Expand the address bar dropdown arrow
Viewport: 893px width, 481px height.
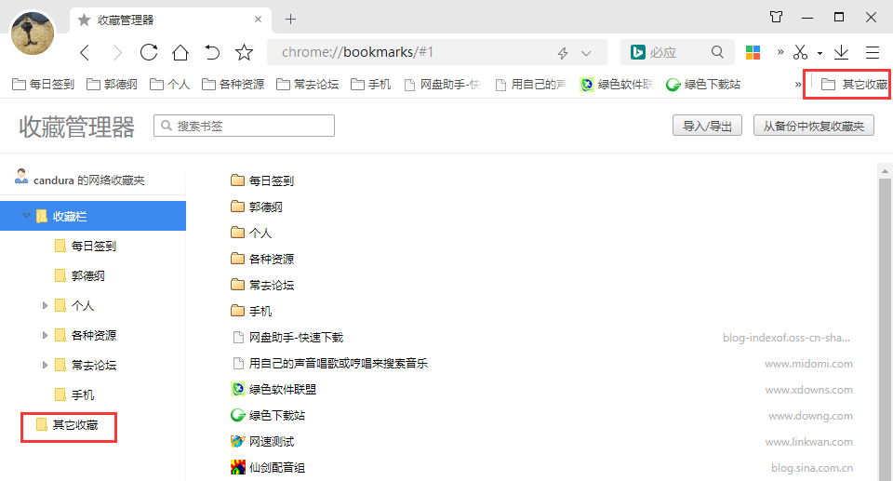pos(586,53)
